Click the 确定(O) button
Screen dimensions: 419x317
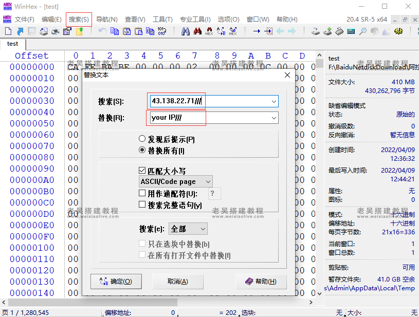(116, 282)
